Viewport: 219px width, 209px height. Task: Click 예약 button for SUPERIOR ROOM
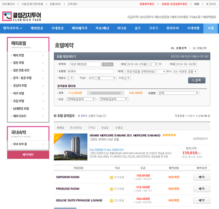coord(201,177)
